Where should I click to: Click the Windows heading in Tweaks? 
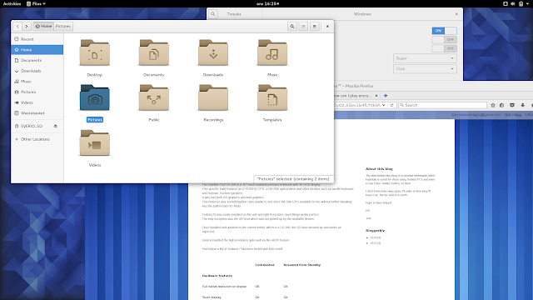coord(362,14)
